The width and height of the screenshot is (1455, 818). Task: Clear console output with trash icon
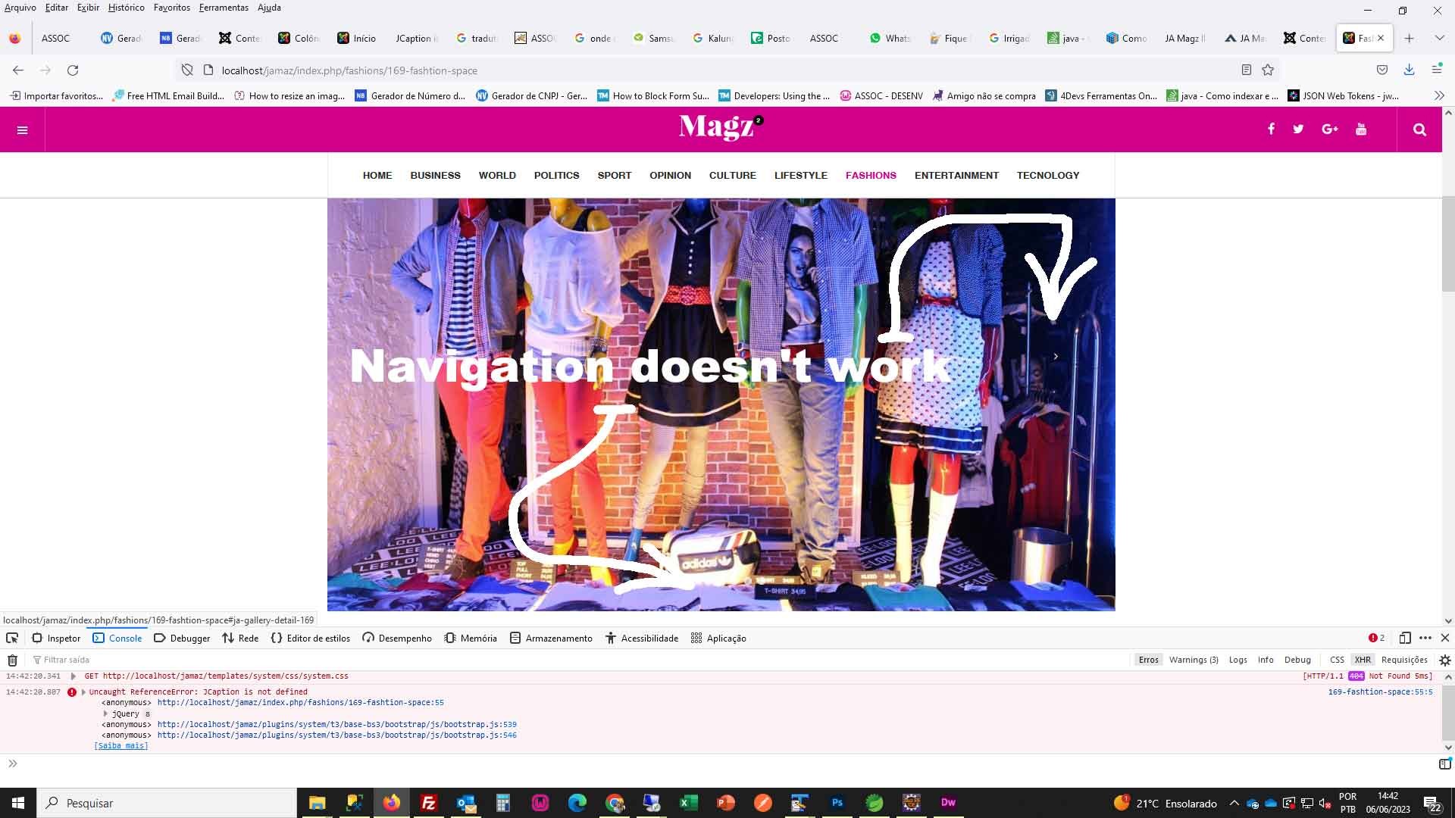(12, 660)
